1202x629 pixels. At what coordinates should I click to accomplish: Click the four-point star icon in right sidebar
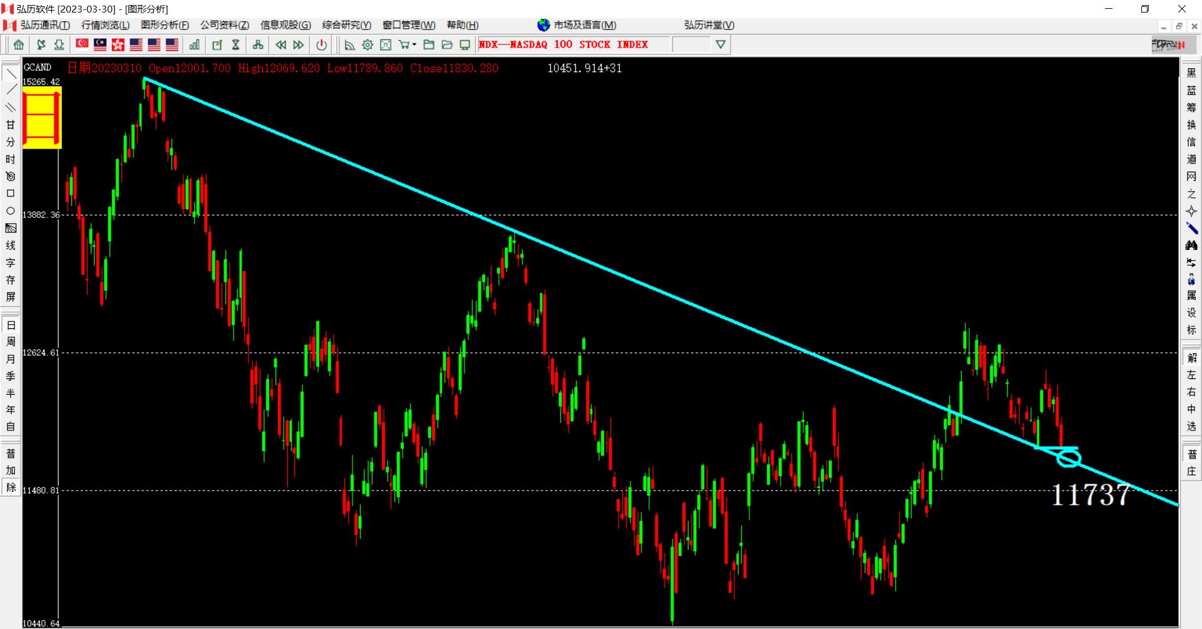[x=1191, y=211]
